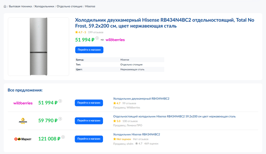Screen dimensions: 266x154
Task: Click the home icon in breadcrumbs
Action: (5, 6)
